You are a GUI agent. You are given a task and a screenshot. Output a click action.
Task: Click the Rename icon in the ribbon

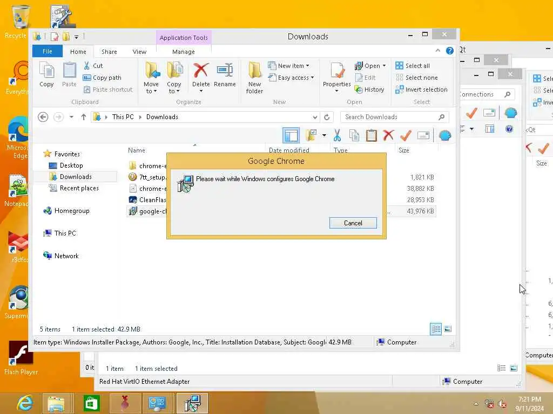click(225, 70)
